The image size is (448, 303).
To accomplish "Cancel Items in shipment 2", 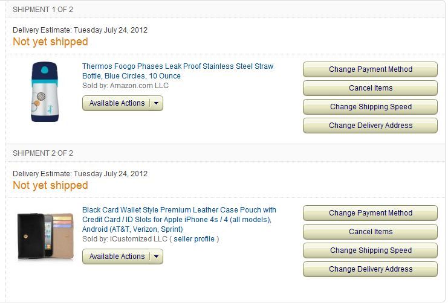I will [370, 232].
